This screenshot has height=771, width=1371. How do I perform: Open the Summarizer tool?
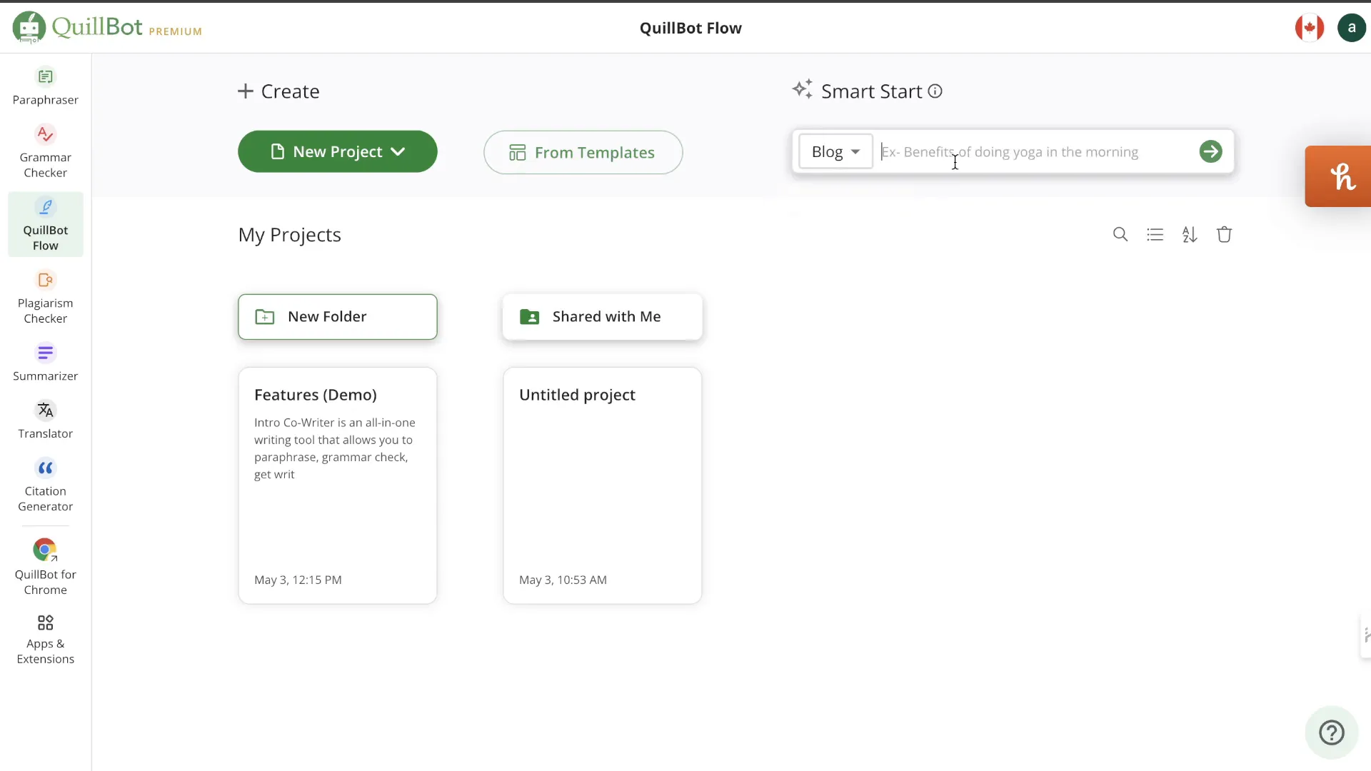[x=45, y=361]
